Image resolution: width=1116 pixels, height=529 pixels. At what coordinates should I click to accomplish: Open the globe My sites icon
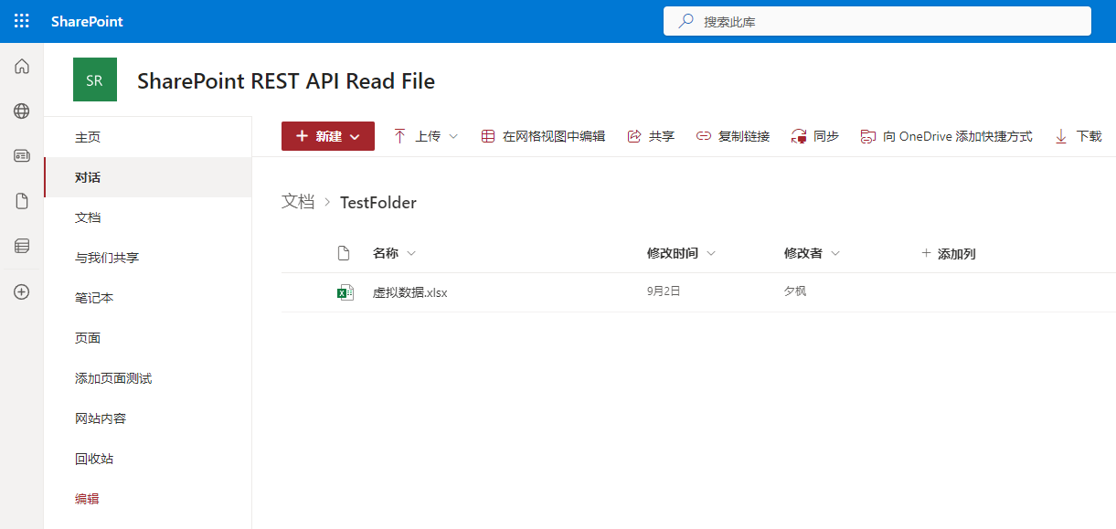point(22,111)
